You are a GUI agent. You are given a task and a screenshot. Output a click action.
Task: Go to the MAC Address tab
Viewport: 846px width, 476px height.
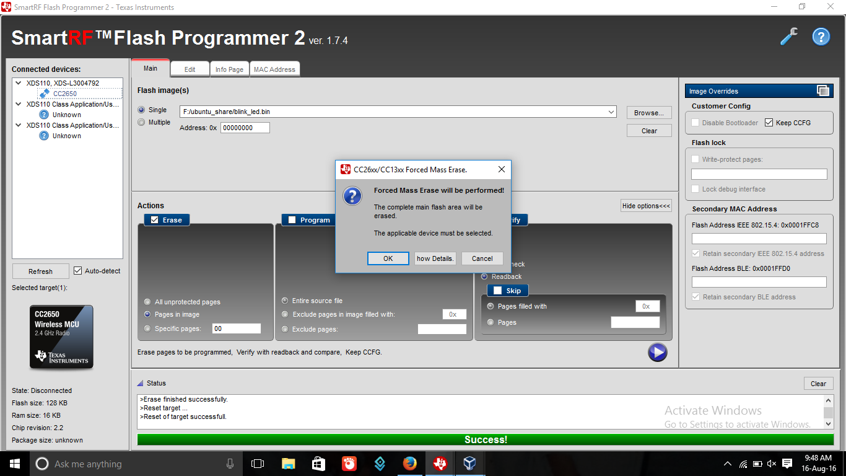[274, 69]
